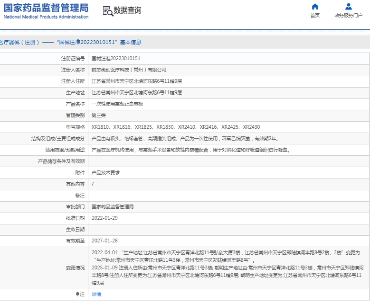The width and height of the screenshot is (370, 303).
Task: Click the 有效期至 row label
Action: click(x=75, y=241)
